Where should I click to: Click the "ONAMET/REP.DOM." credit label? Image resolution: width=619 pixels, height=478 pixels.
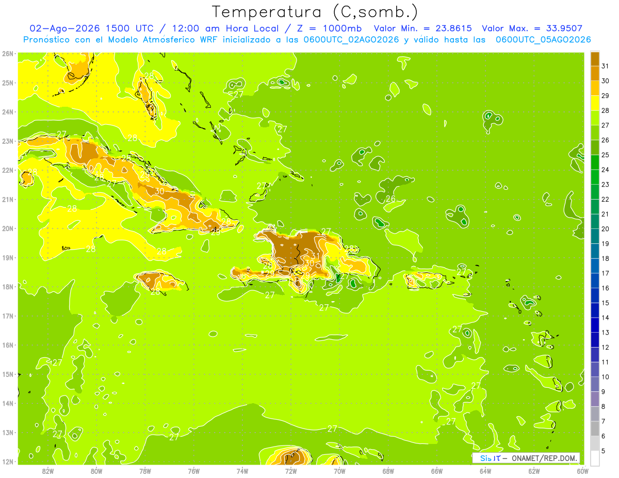(x=544, y=458)
